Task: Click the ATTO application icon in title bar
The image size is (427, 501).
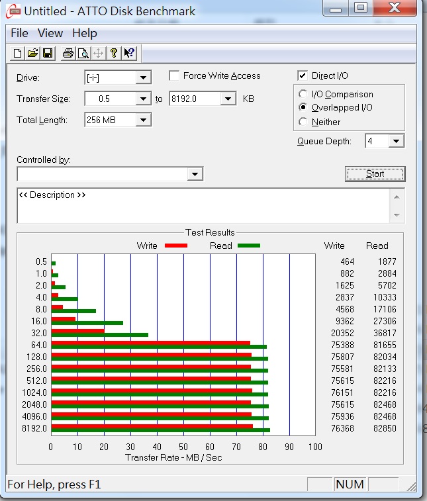Action: tap(14, 11)
